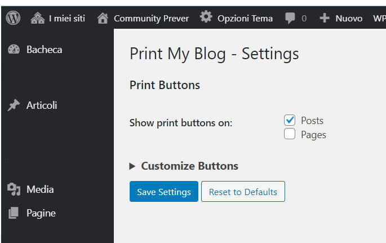The width and height of the screenshot is (386, 243).
Task: Click the multisite houses icon
Action: pos(38,18)
